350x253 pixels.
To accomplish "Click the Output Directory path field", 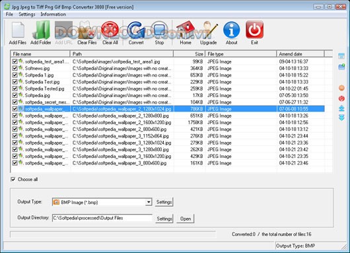I will point(102,218).
